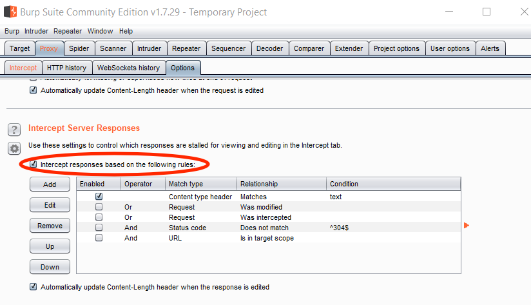Enable the 'Request Was modified' rule
This screenshot has width=531, height=305.
[99, 207]
